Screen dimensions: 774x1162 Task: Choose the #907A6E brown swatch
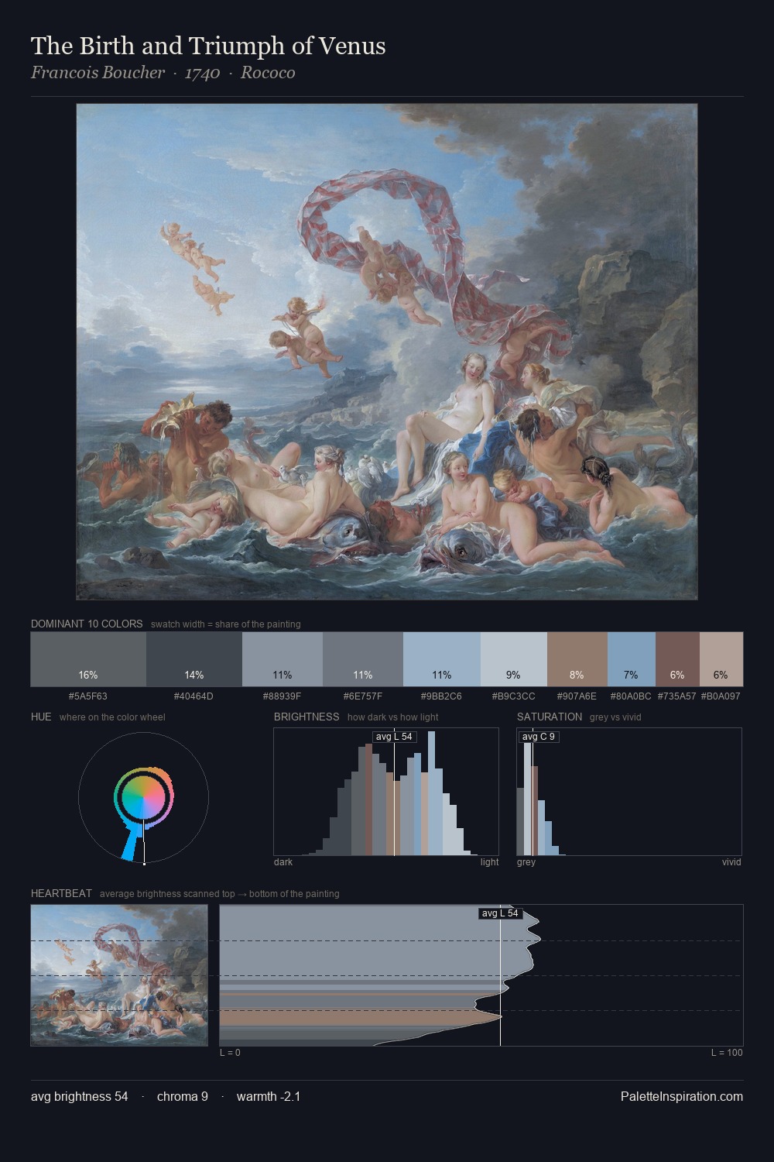point(577,659)
